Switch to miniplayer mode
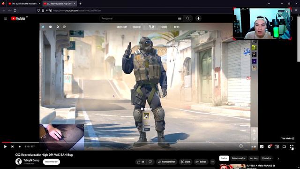 tap(277, 146)
